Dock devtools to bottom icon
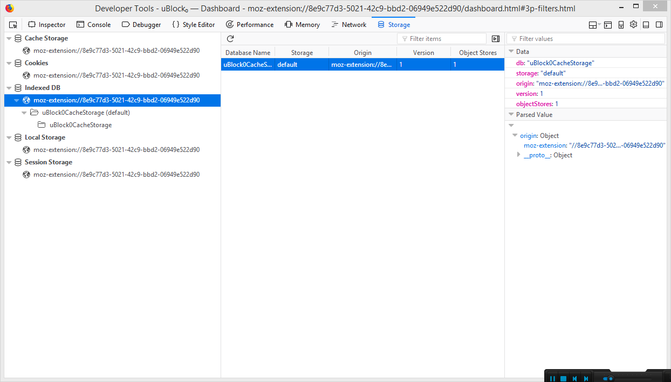 click(645, 25)
